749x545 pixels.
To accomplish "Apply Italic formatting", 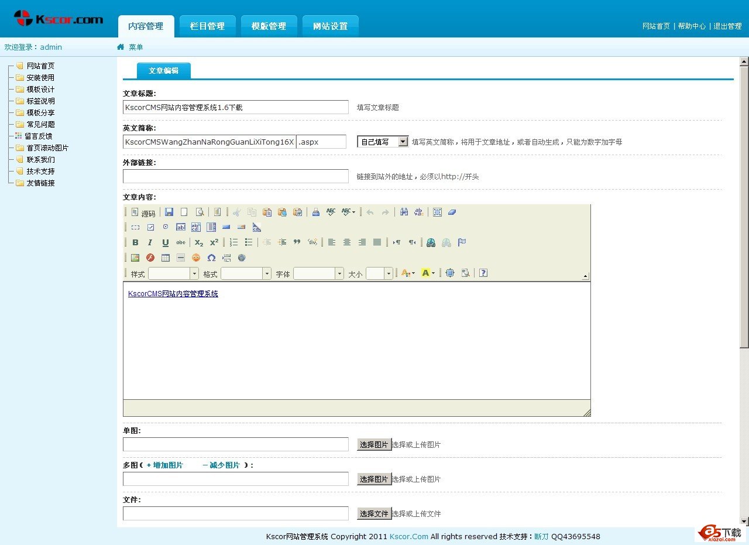I will pyautogui.click(x=150, y=242).
